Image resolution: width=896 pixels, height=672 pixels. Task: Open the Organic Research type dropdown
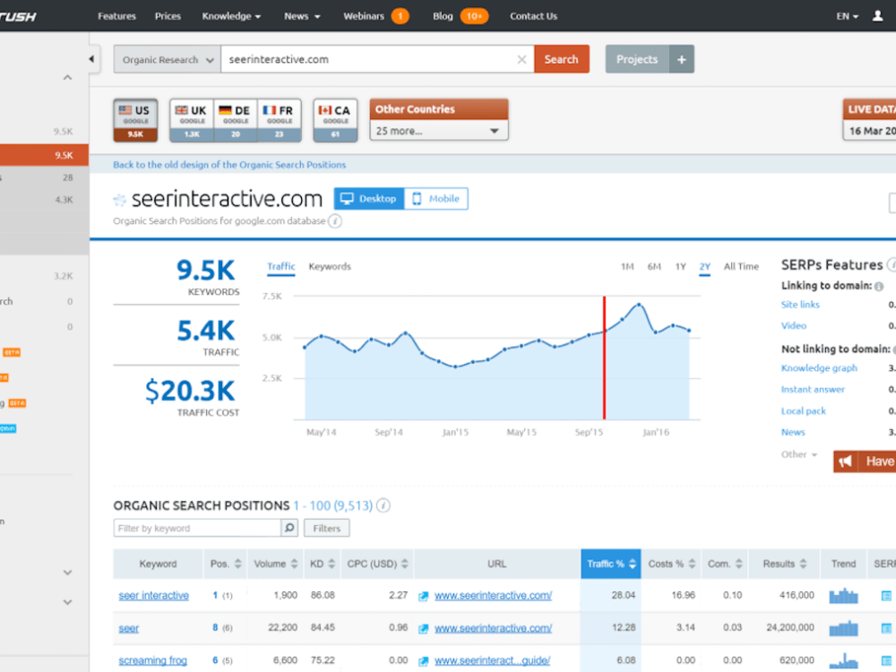pyautogui.click(x=167, y=59)
